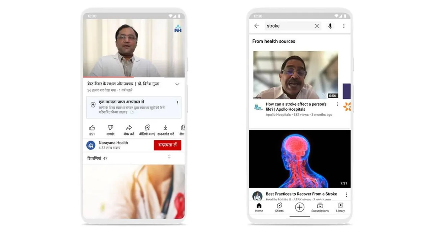Open three-dot menu on health info panel
This screenshot has width=432, height=243.
coord(178,103)
